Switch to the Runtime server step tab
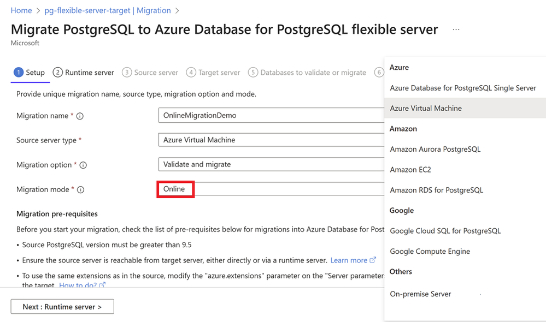This screenshot has height=322, width=546. tap(84, 73)
